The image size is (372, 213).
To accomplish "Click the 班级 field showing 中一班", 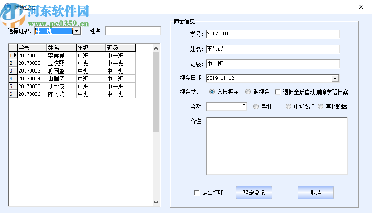I will pyautogui.click(x=273, y=64).
